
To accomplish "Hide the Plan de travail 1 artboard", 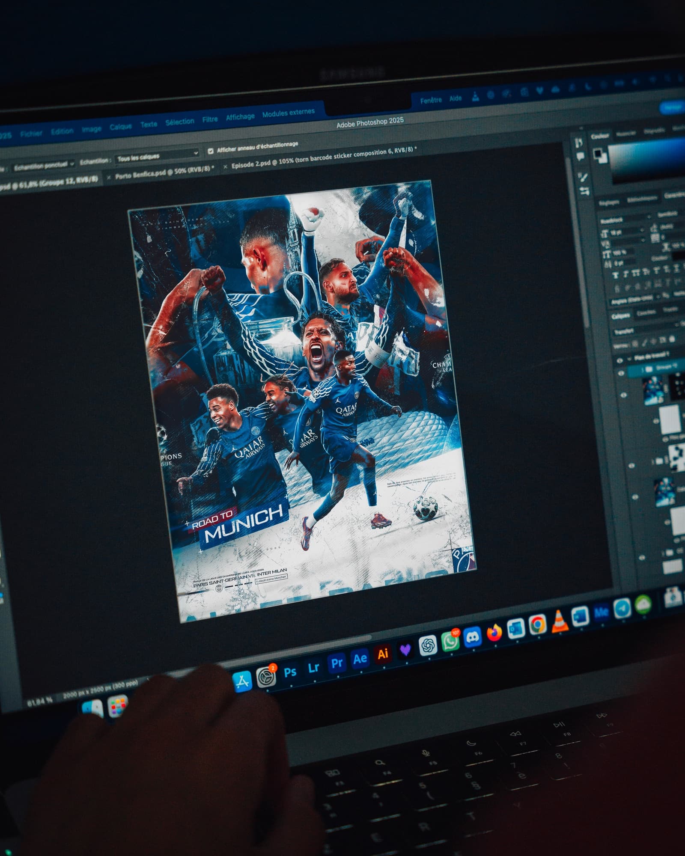I will [620, 360].
